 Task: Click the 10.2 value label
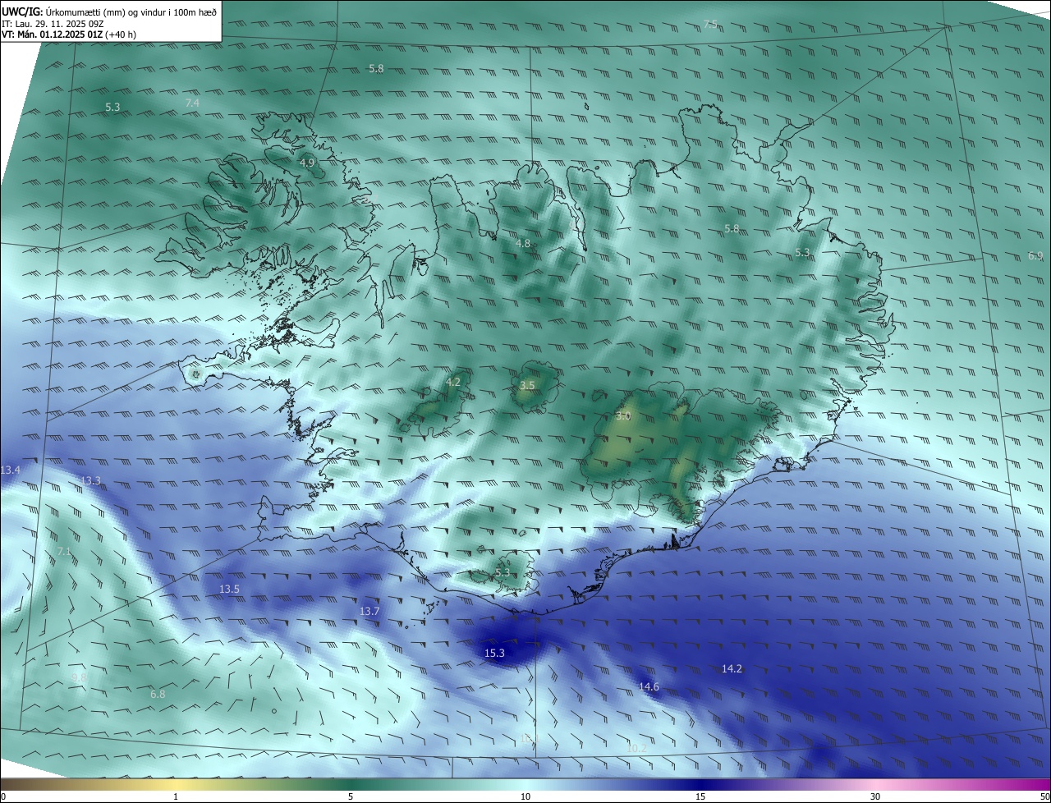[636, 749]
